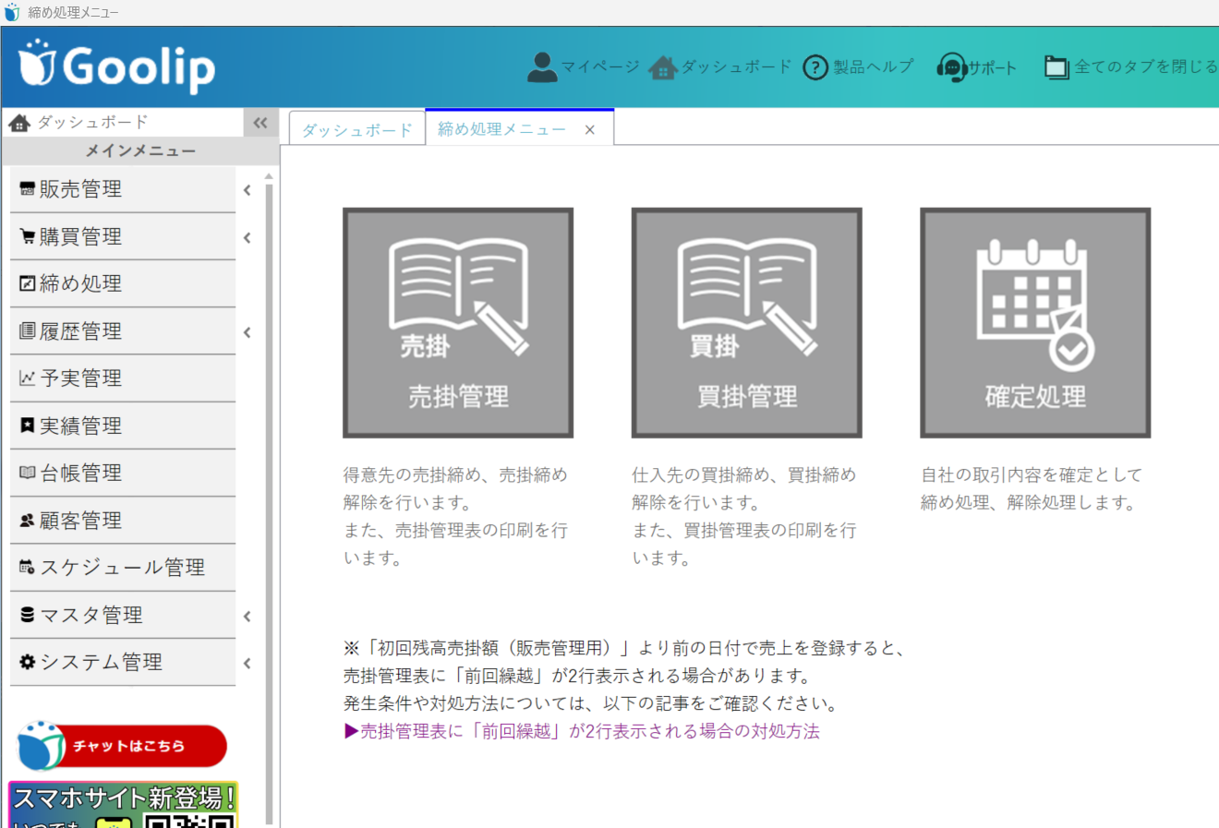Click the 購買管理 cart icon
Screen dimensions: 1219x828
click(x=28, y=236)
